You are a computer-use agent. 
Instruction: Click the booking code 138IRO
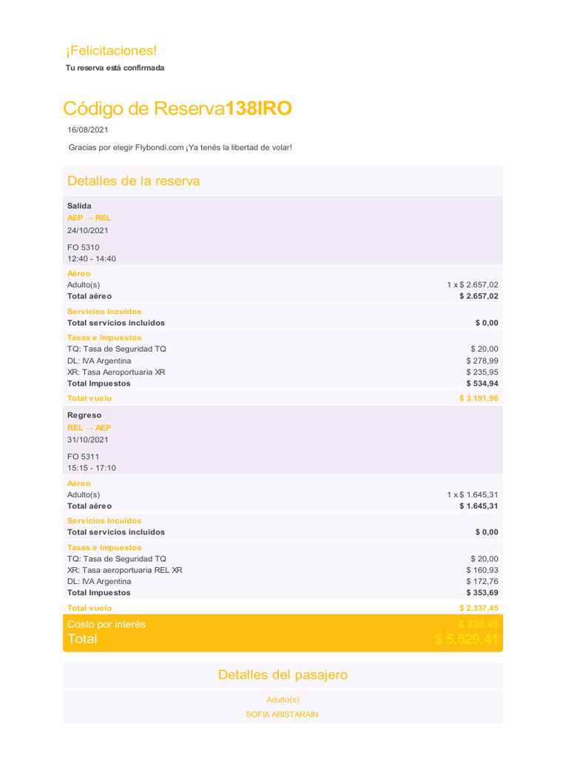[x=258, y=109]
